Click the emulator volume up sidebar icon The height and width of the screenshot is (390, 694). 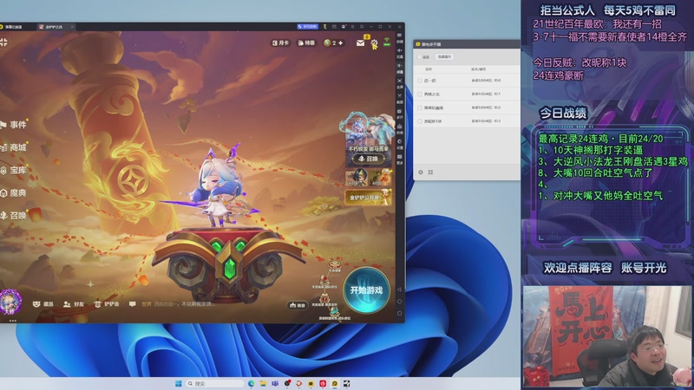coord(400,52)
